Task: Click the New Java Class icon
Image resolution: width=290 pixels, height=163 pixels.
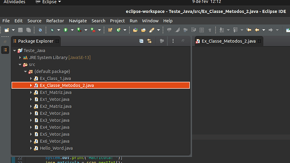Action: (119, 30)
